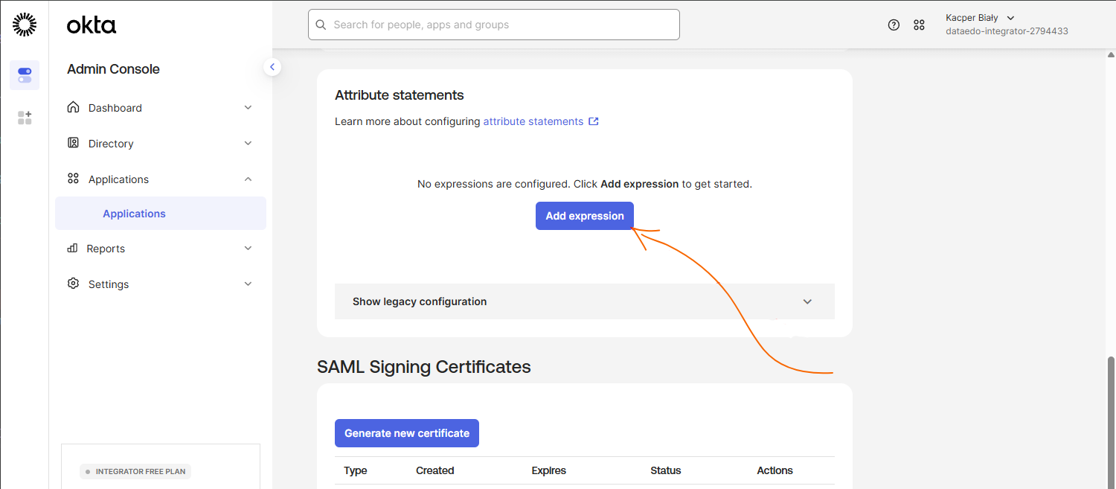Click the Settings gear icon in sidebar

[x=73, y=284]
